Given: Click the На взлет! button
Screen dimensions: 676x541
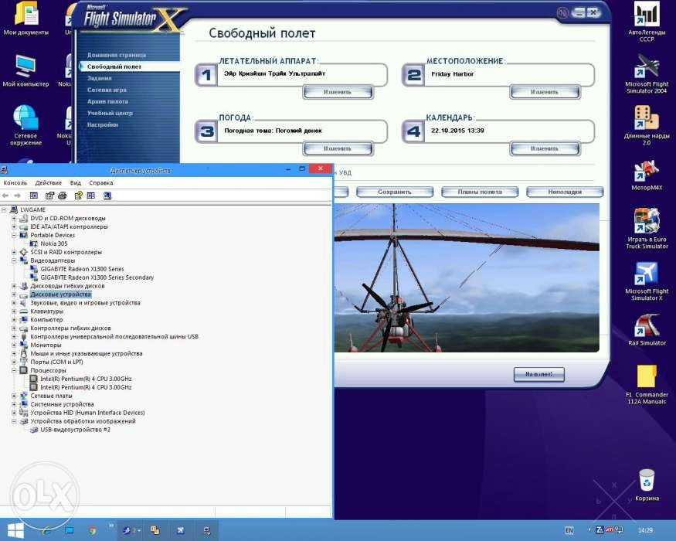Looking at the screenshot, I should (539, 375).
